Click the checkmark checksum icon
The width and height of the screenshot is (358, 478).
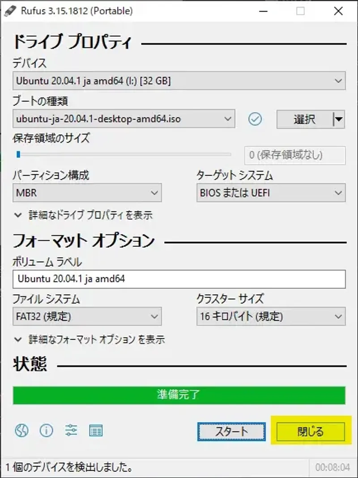tap(255, 119)
